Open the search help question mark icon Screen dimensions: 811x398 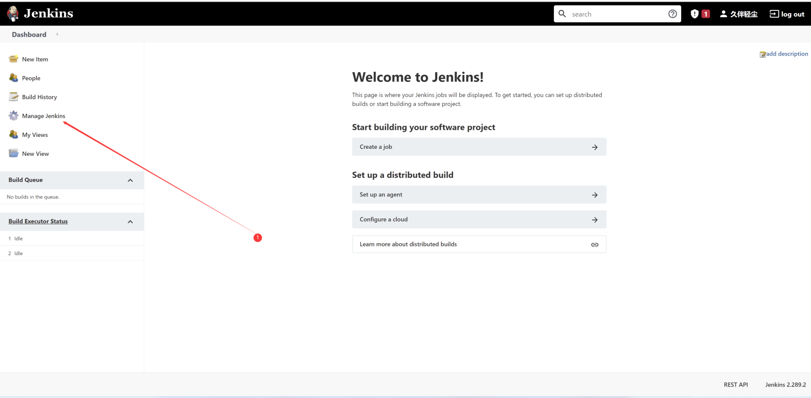click(672, 14)
